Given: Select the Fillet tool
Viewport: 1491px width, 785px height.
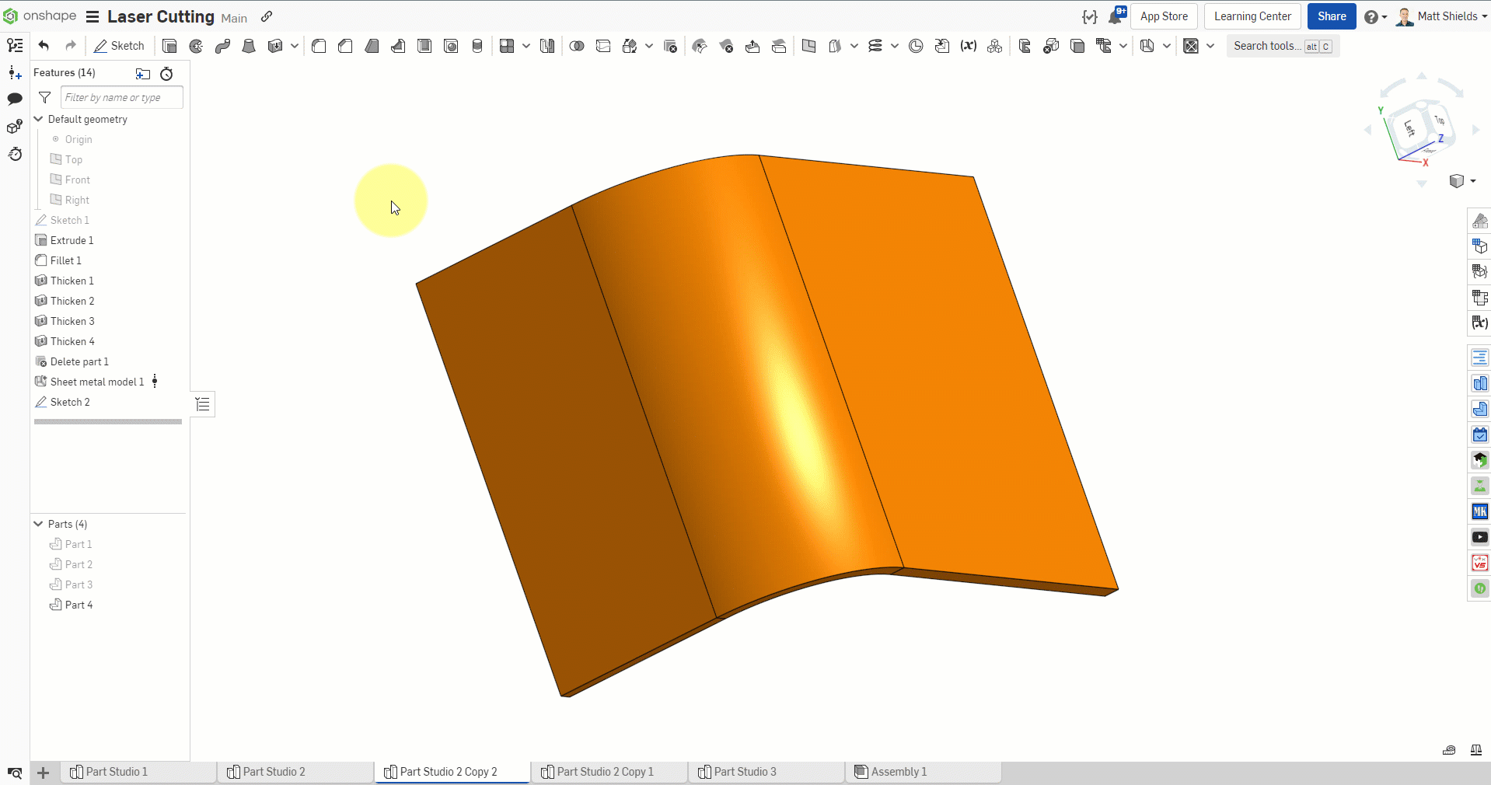Looking at the screenshot, I should (x=318, y=46).
